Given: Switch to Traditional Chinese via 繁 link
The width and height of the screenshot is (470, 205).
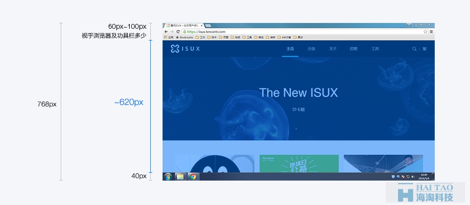Looking at the screenshot, I should coord(424,49).
